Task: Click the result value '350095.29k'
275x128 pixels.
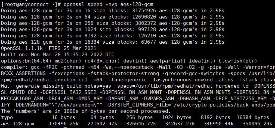Action: pos(257,124)
